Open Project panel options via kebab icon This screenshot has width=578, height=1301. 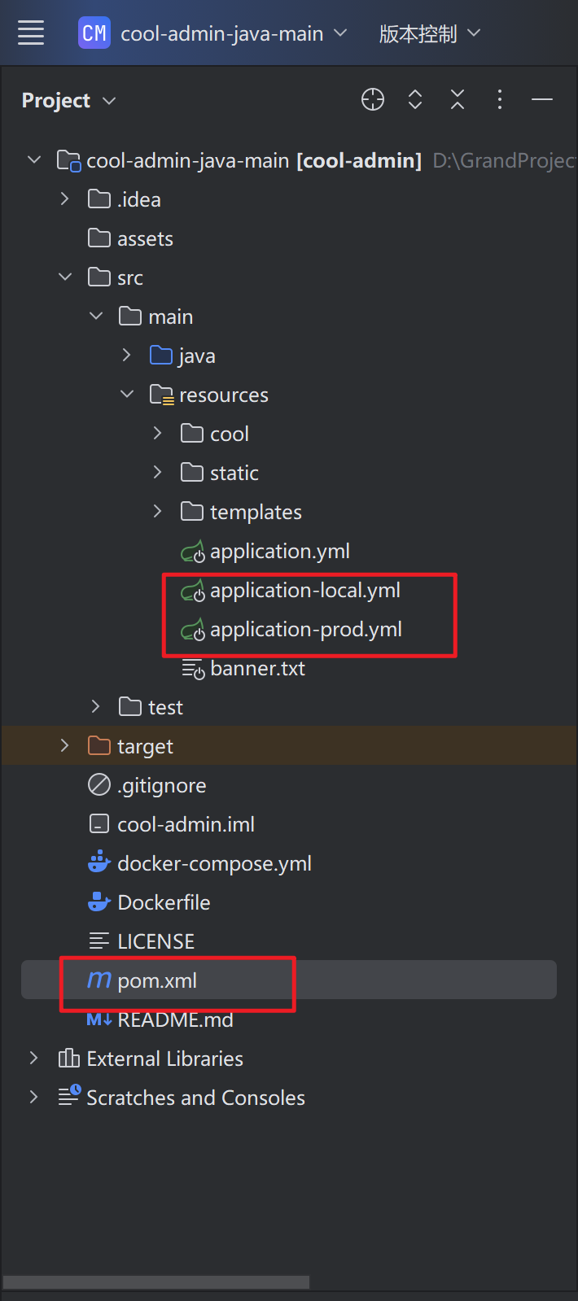tap(499, 98)
